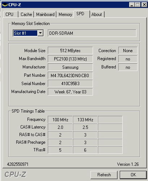Screen dimensions: 148x181
Task: Click the OK button
Action: [x=133, y=175]
